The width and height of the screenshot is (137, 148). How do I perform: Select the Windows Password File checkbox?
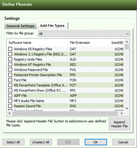[10, 70]
